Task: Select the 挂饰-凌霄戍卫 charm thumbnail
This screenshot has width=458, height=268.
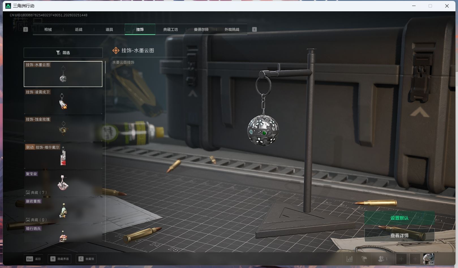Action: click(x=63, y=102)
